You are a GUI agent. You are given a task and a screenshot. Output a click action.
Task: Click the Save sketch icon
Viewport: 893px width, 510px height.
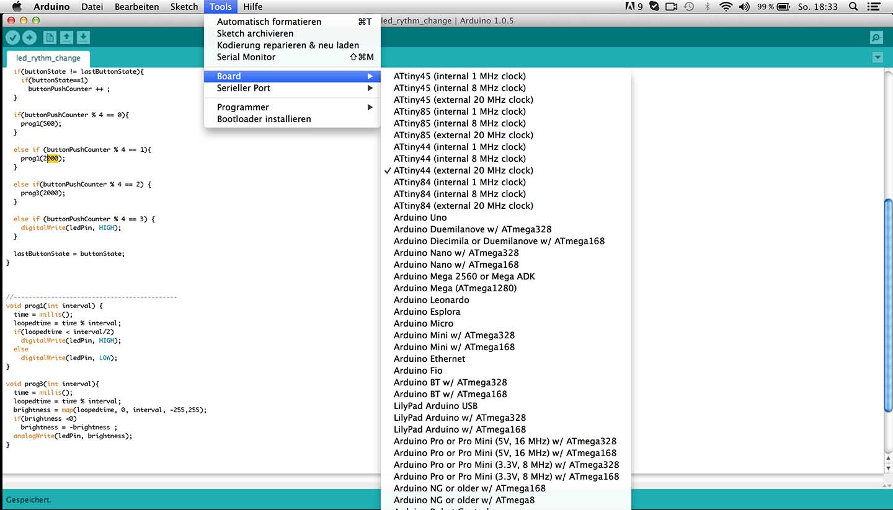pyautogui.click(x=83, y=37)
